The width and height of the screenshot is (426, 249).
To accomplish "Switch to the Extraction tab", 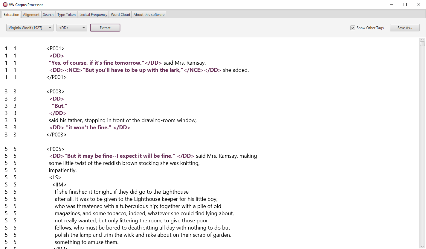I will point(11,14).
